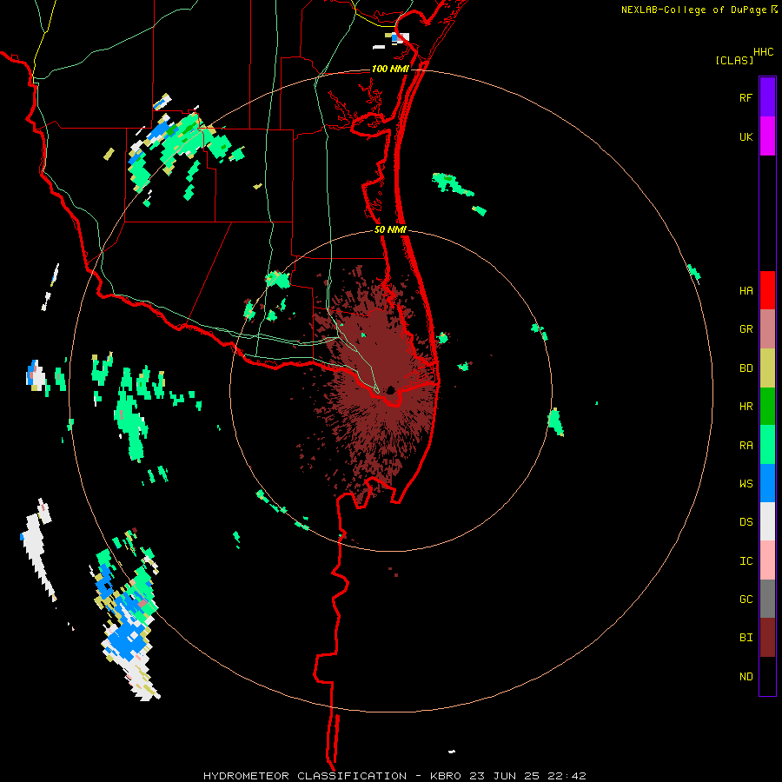Click the RF purple legend swatch

(x=767, y=97)
